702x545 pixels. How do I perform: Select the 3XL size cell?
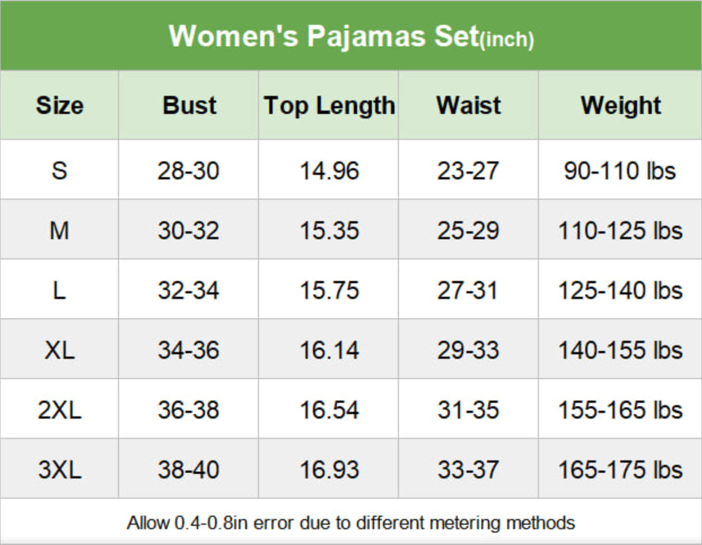coord(59,469)
